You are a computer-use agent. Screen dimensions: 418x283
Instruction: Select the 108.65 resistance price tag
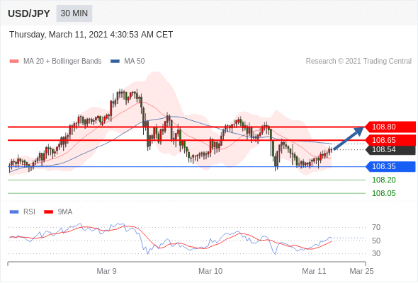pyautogui.click(x=390, y=140)
